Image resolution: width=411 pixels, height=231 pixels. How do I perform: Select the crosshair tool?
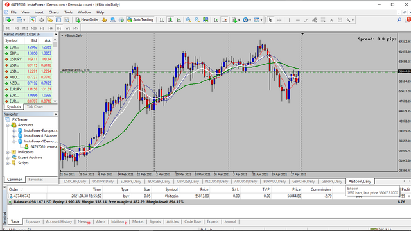pos(279,20)
